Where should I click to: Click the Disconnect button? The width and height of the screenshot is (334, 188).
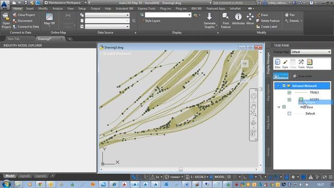(x=22, y=21)
